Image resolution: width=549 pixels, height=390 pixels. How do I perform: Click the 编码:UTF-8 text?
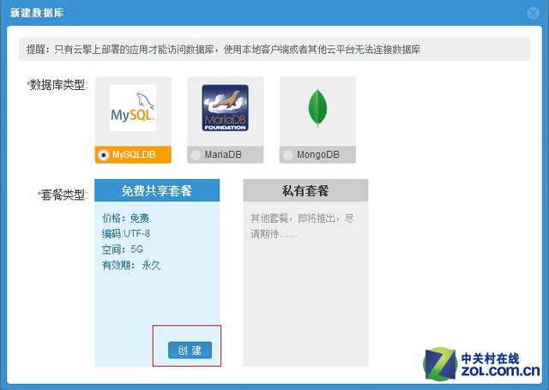126,234
